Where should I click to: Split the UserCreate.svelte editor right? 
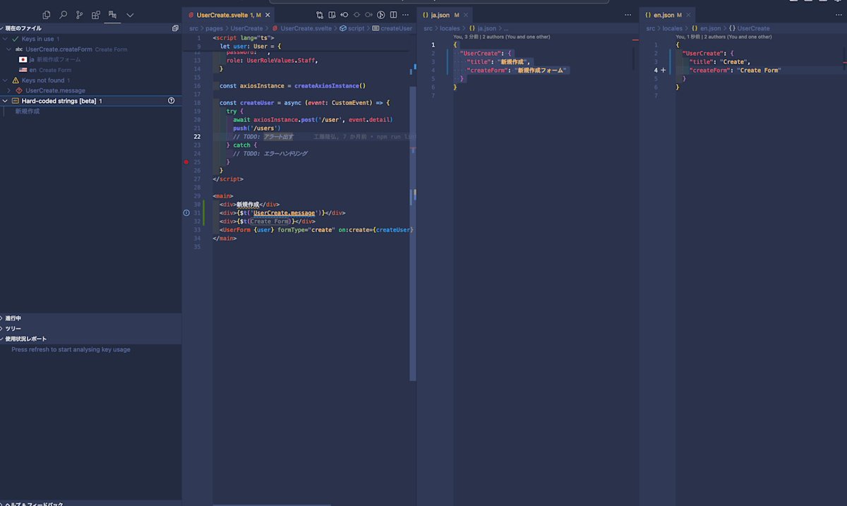pyautogui.click(x=393, y=15)
